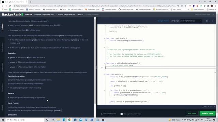The width and height of the screenshot is (218, 122).
Task: Open the notification center icon
Action: tap(214, 120)
